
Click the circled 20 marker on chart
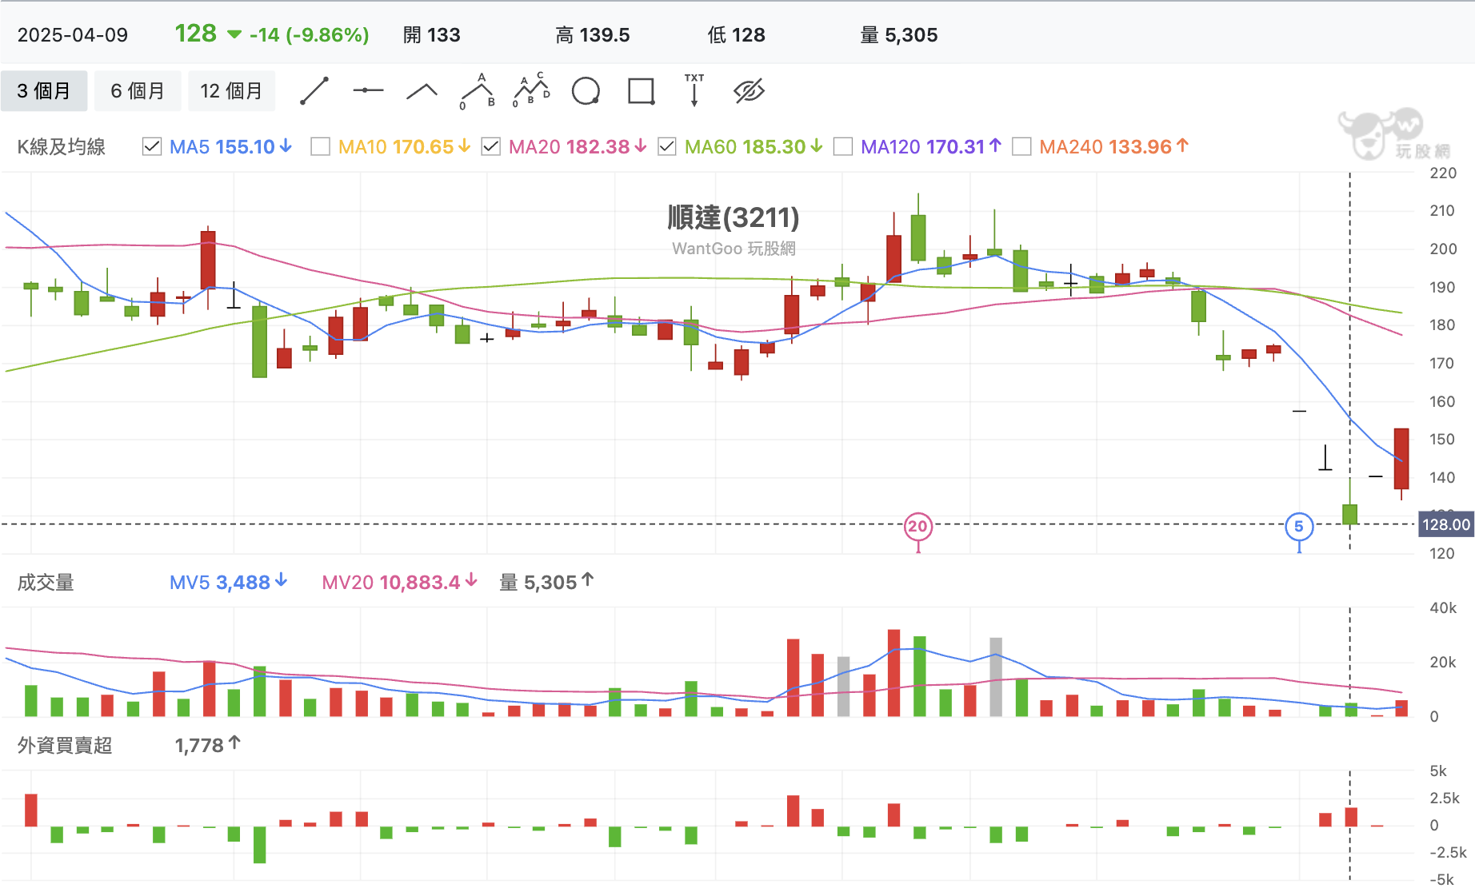917,527
